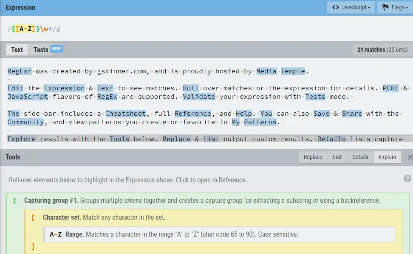Click the highlighted 'Cheatsheet' match
Screen dimensions: 413x254
pyautogui.click(x=126, y=114)
